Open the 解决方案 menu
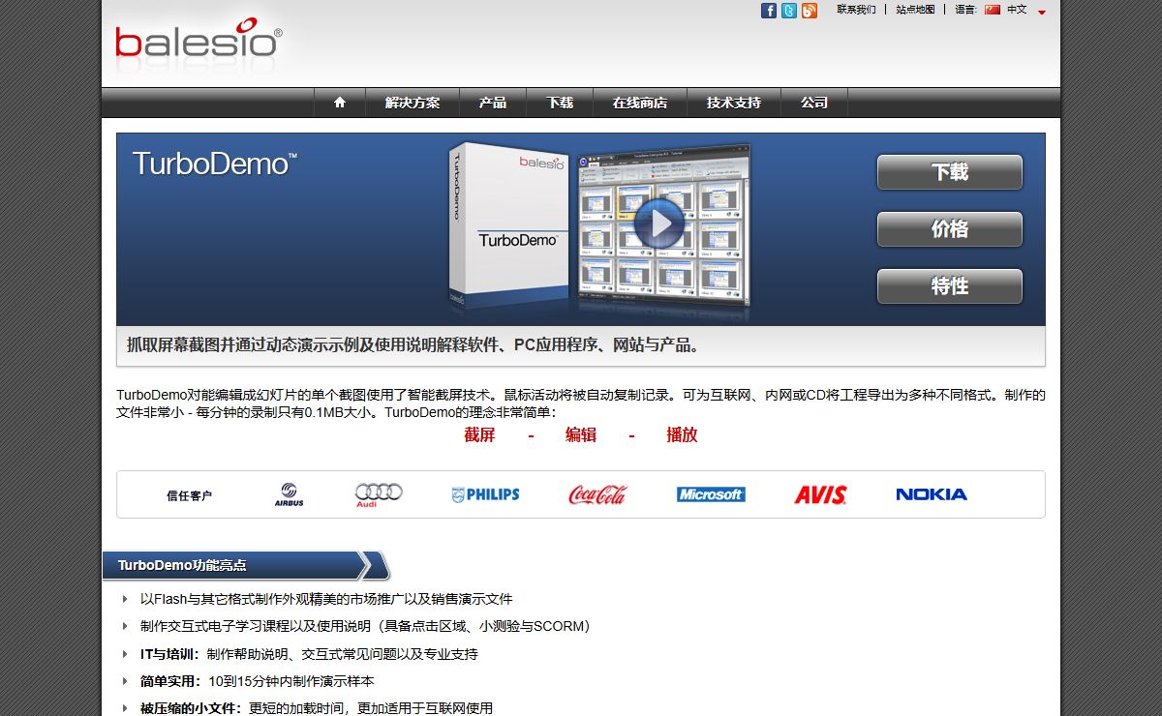Screen dimensions: 1162x716 (413, 103)
